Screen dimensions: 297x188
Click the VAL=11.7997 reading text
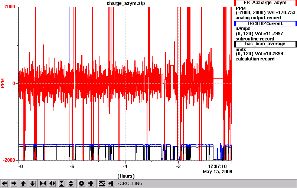coord(269,34)
